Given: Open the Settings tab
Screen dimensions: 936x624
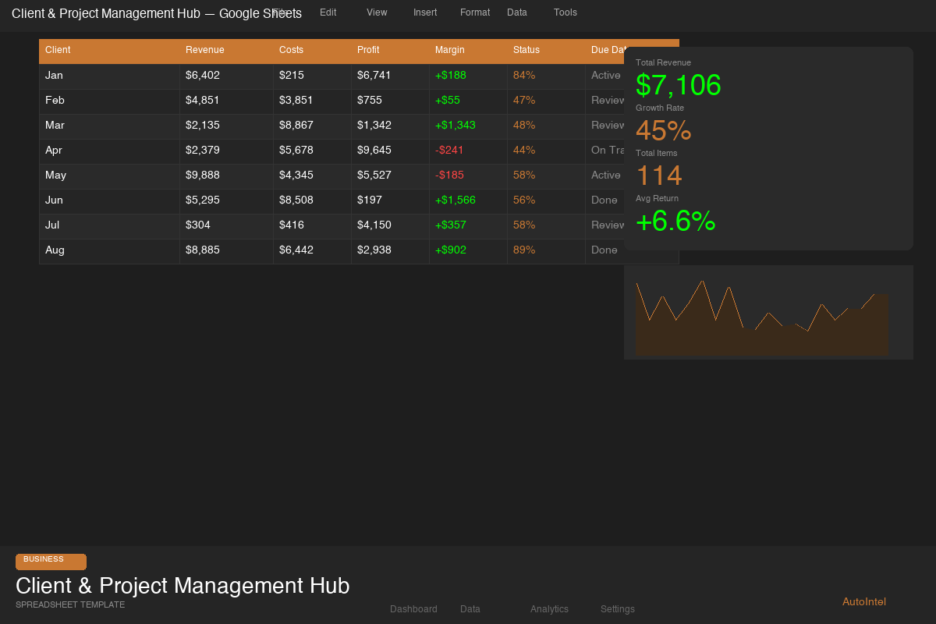Looking at the screenshot, I should (617, 609).
